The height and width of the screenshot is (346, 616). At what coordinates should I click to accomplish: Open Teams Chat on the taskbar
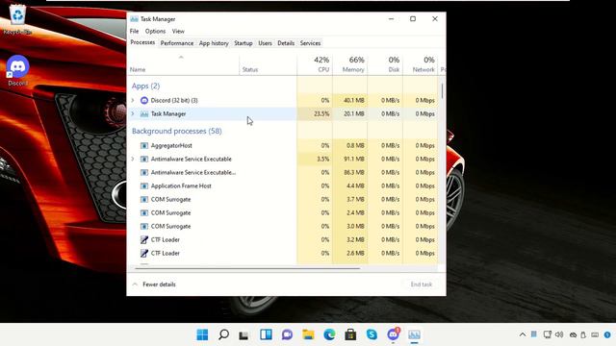click(287, 334)
